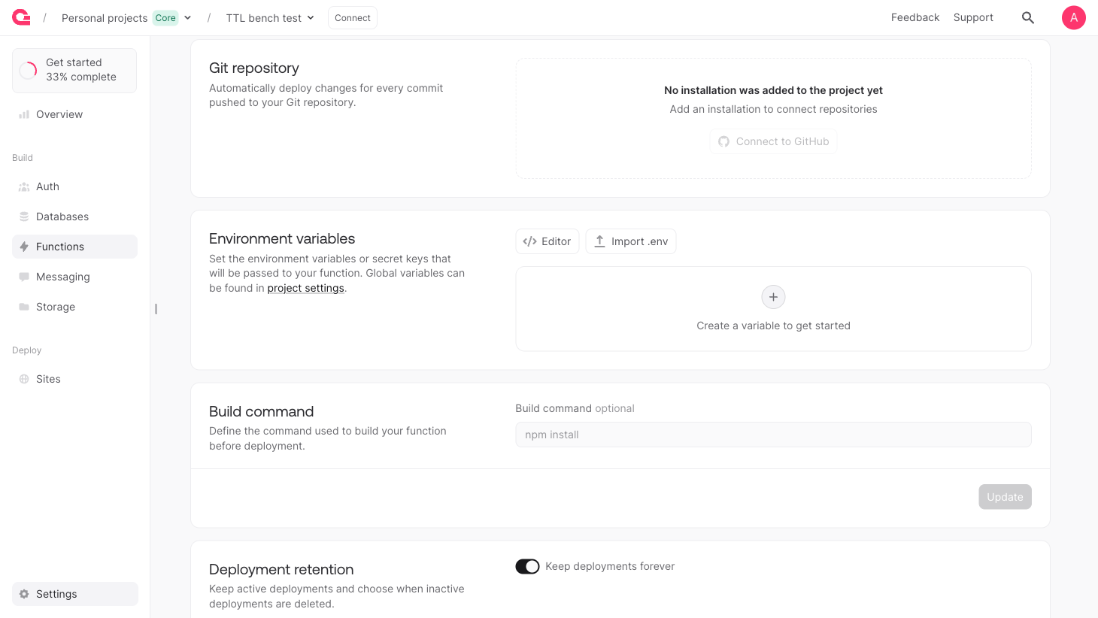The width and height of the screenshot is (1098, 618).
Task: Go to the Messaging section
Action: (63, 277)
